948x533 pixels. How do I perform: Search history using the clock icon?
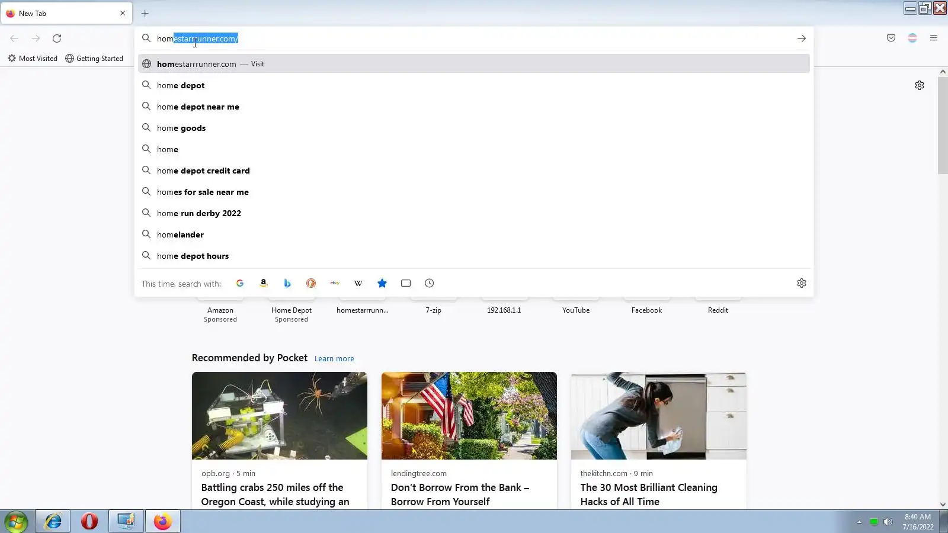(430, 283)
